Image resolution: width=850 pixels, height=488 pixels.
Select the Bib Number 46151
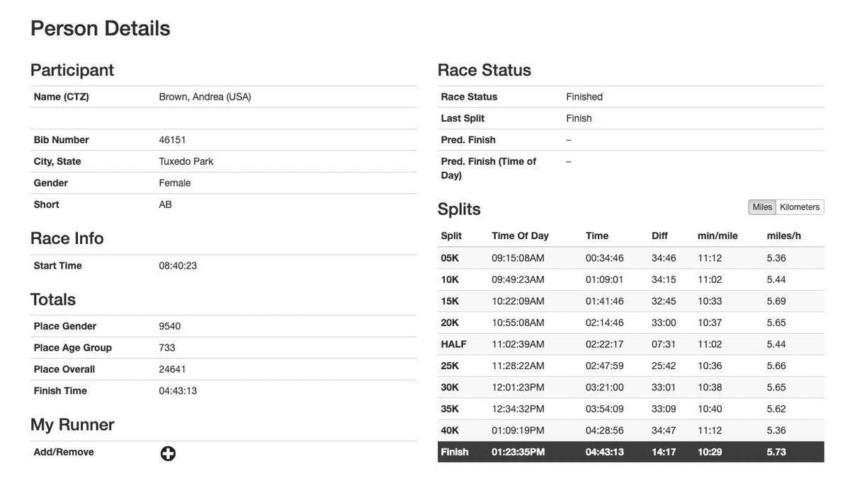tap(172, 139)
